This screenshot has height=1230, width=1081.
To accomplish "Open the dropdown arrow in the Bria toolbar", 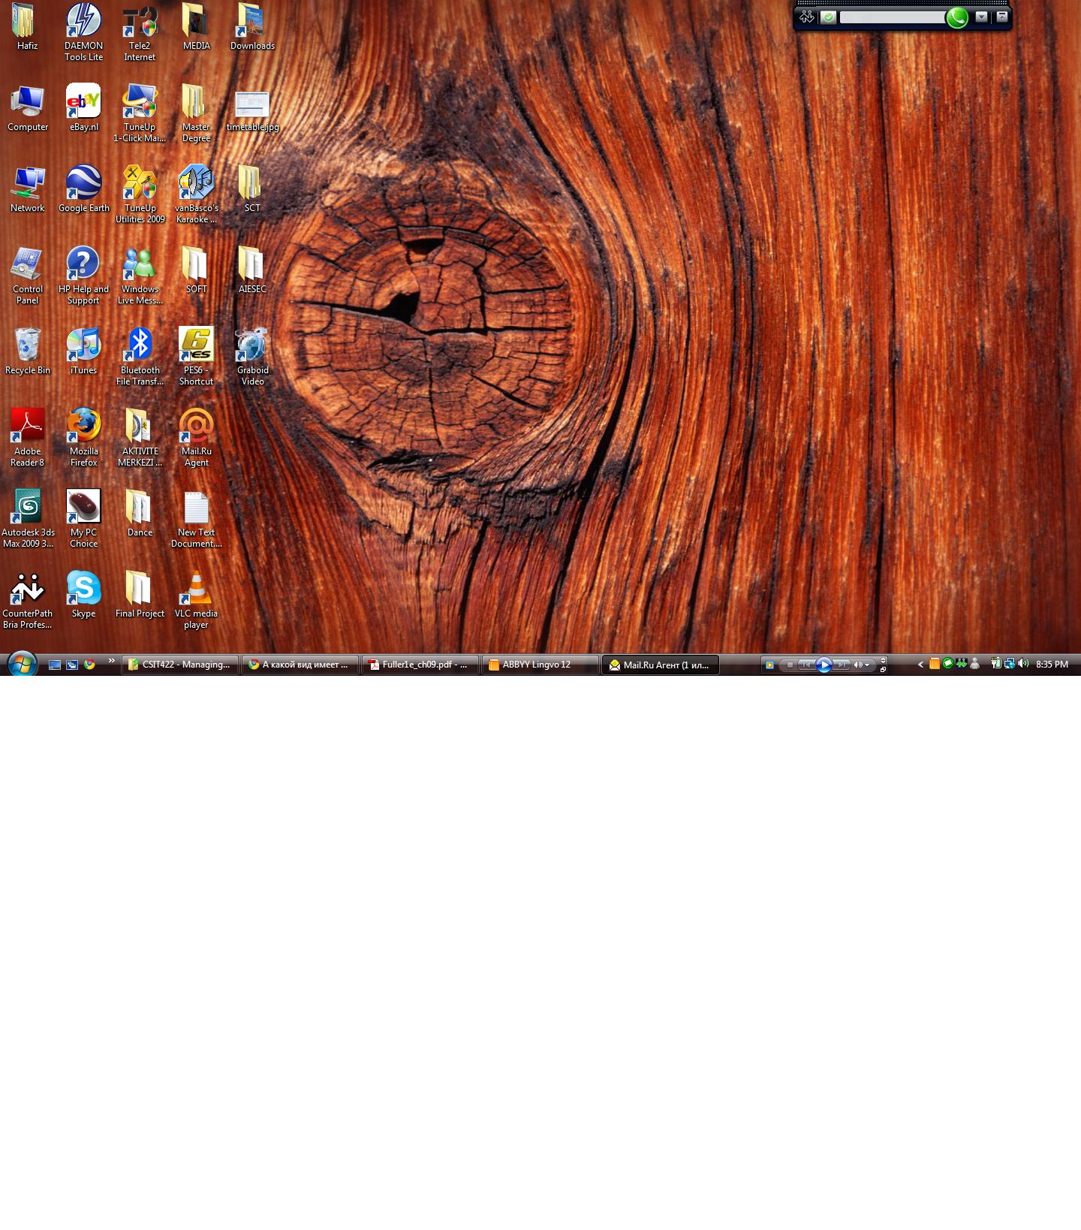I will coord(981,17).
